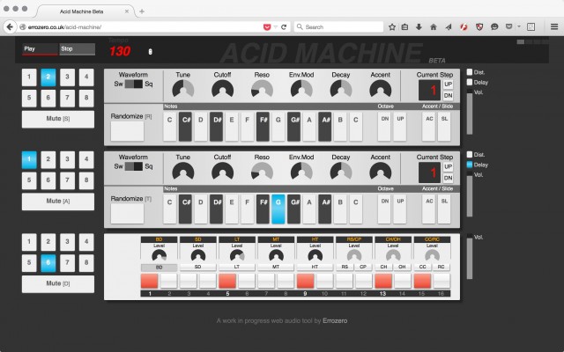Disable Delay checkbox for second synth
Viewport: 564px width, 352px height.
(x=470, y=164)
